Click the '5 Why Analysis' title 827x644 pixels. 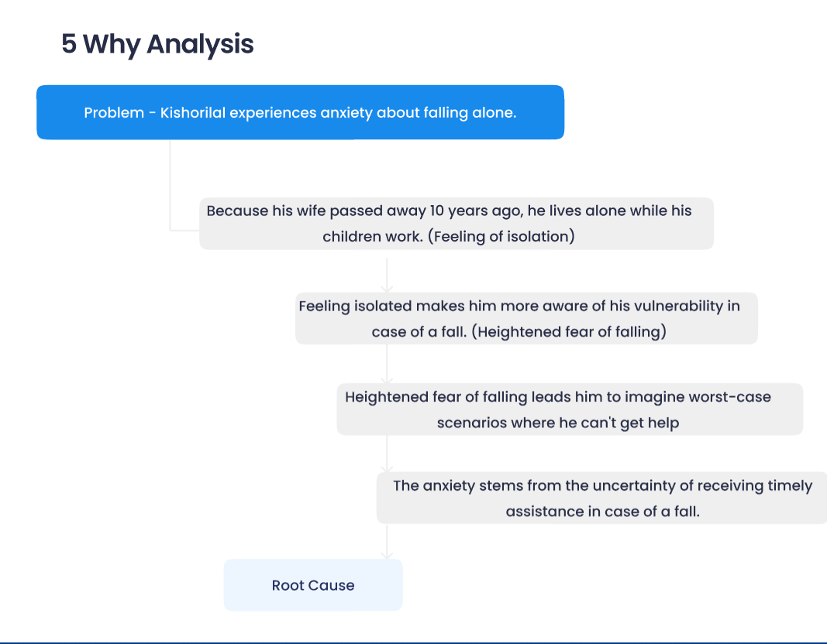point(157,44)
